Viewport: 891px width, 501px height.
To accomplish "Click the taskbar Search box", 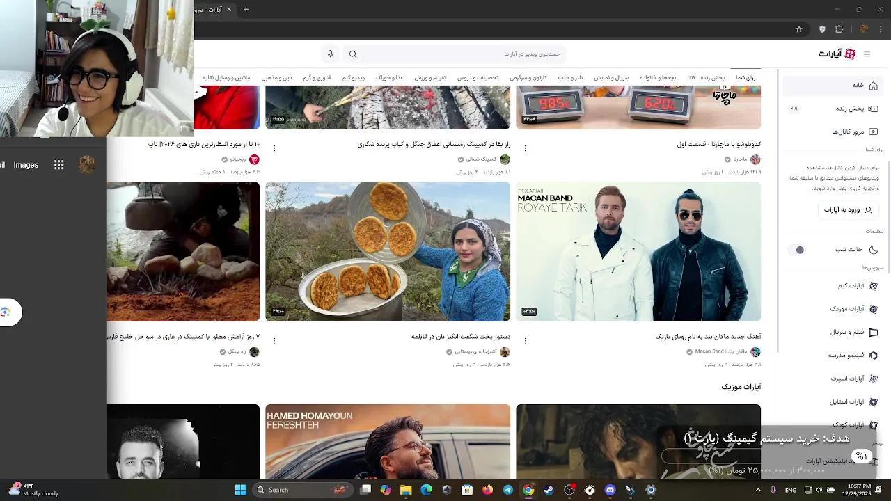I will 301,490.
